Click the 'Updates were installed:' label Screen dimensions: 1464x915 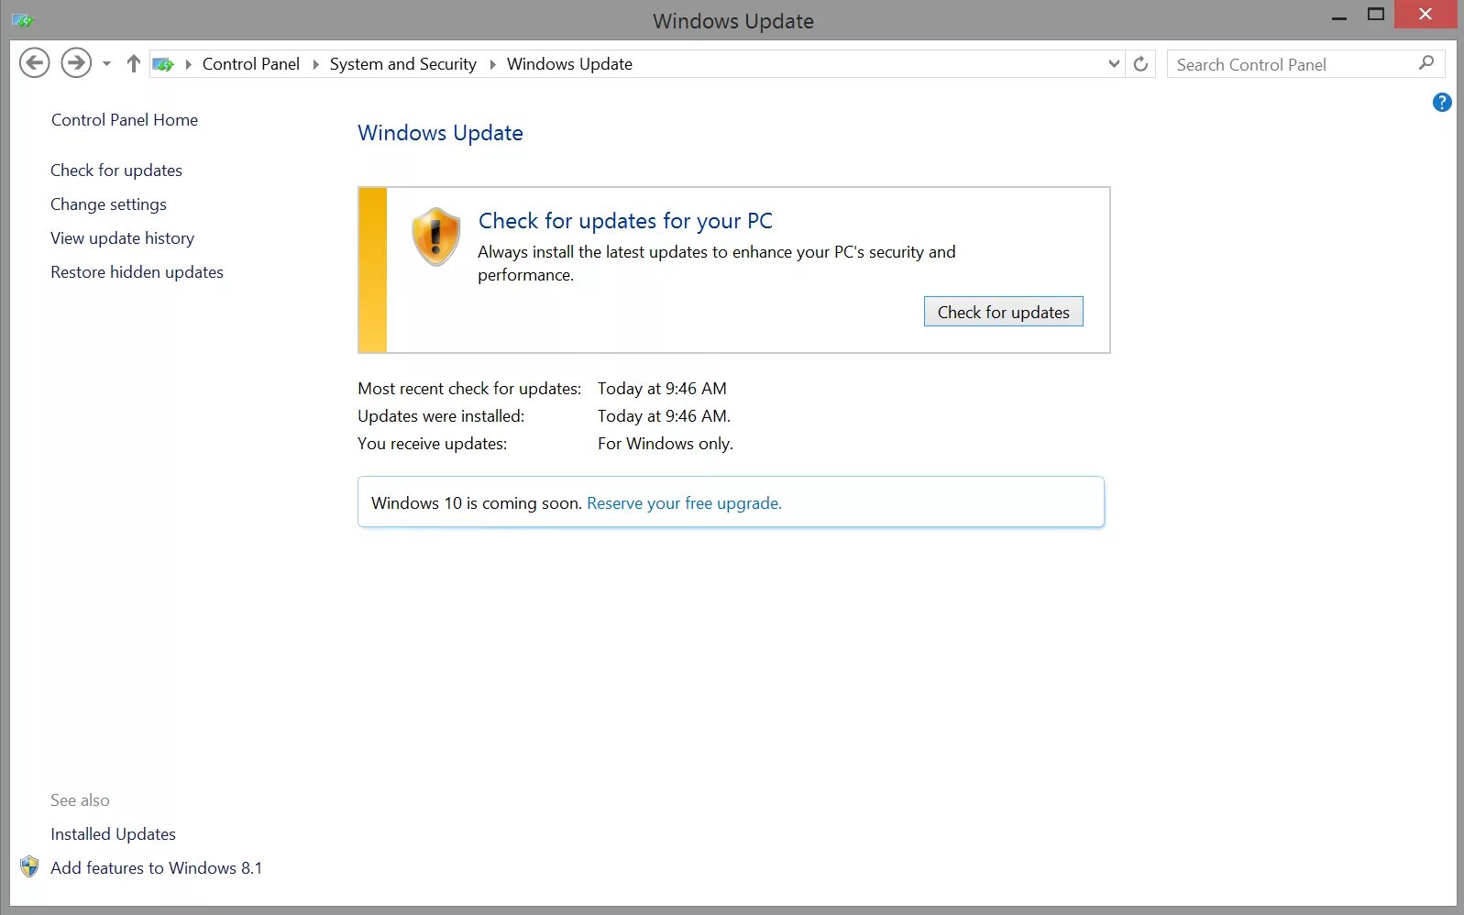point(441,416)
